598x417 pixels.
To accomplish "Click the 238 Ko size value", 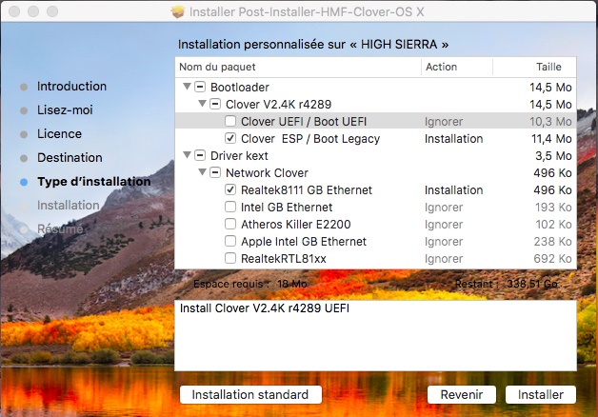I will click(x=553, y=242).
